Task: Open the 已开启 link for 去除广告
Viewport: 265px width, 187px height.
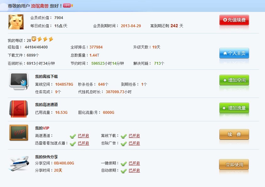Action: (x=134, y=143)
